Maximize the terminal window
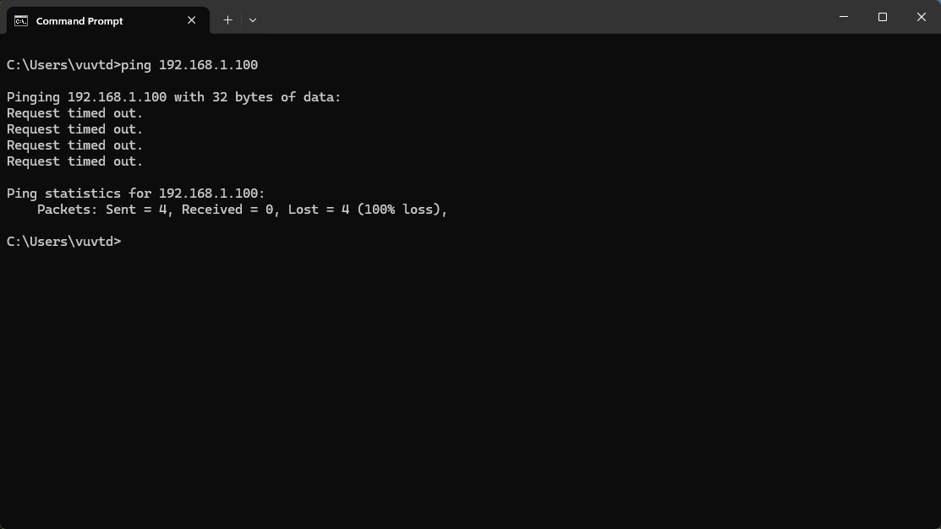The width and height of the screenshot is (941, 529). point(883,17)
